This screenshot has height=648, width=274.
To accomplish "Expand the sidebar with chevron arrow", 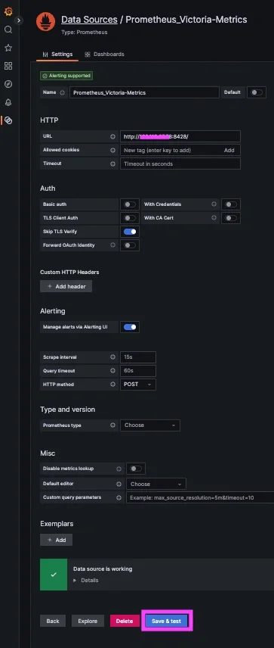I will coord(19,20).
